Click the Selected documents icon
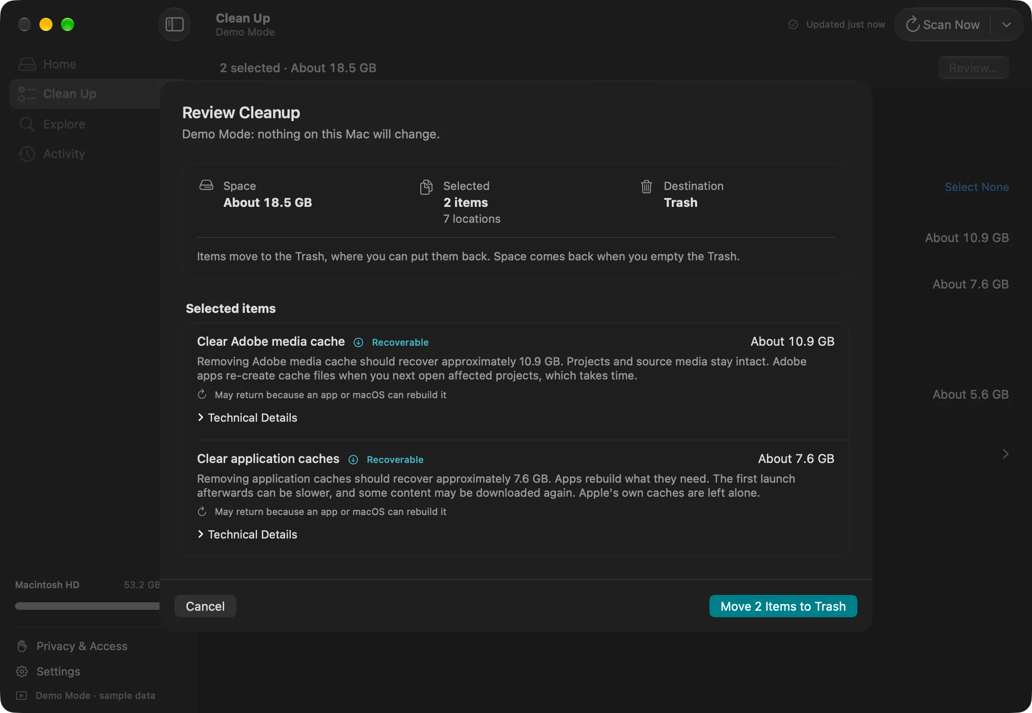Viewport: 1032px width, 713px height. point(426,187)
